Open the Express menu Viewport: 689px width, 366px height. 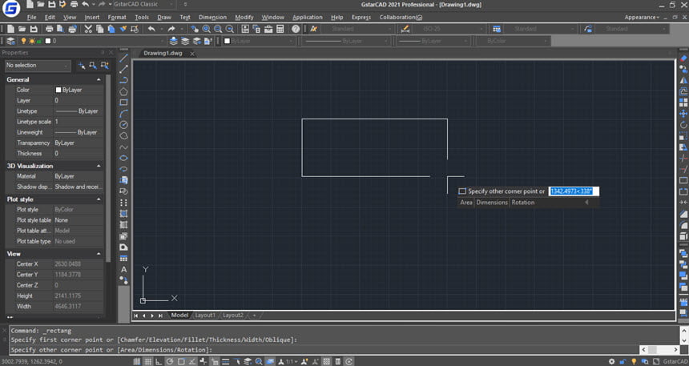361,17
